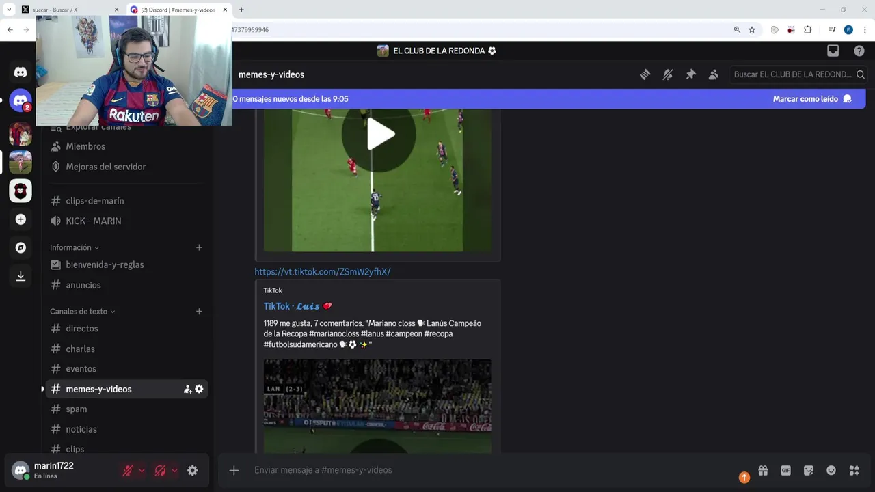The image size is (875, 492).
Task: Open the black shield logo server
Action: coord(21,191)
